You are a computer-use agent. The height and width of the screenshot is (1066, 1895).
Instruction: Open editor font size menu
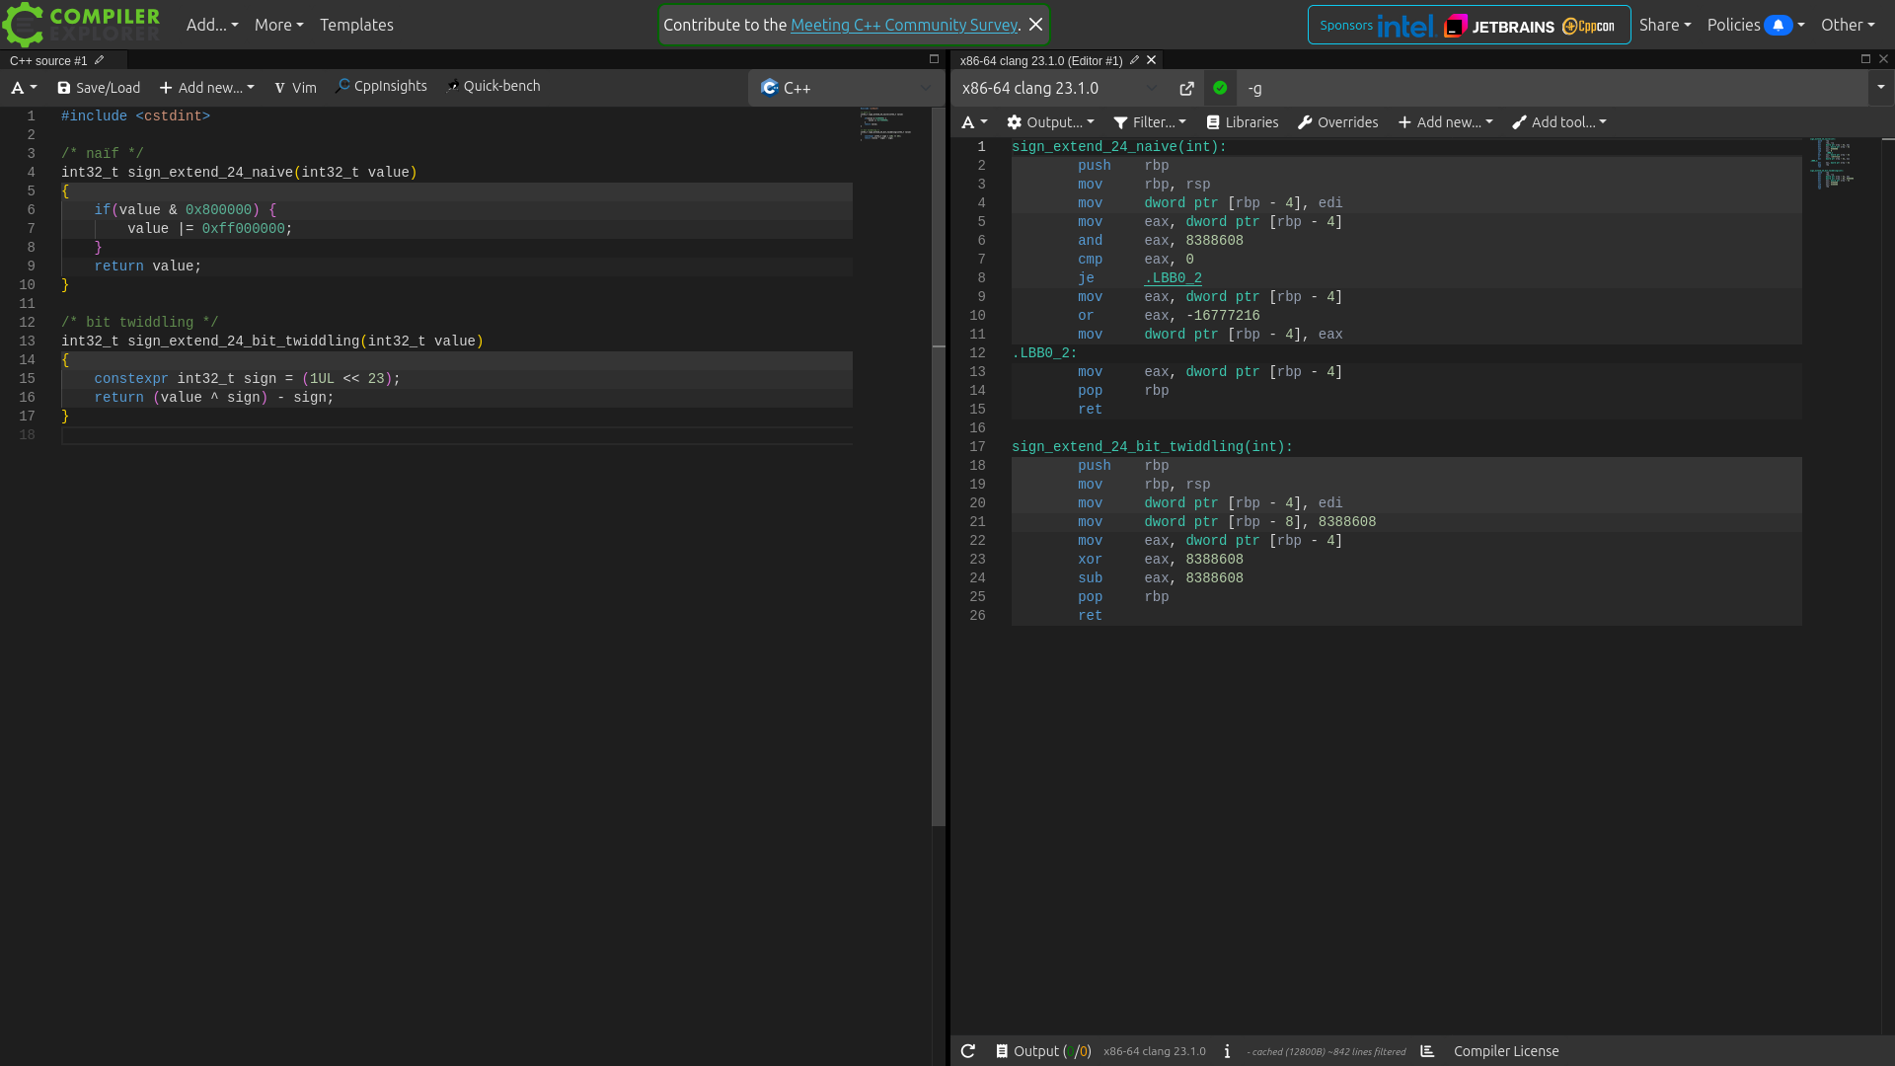point(24,88)
